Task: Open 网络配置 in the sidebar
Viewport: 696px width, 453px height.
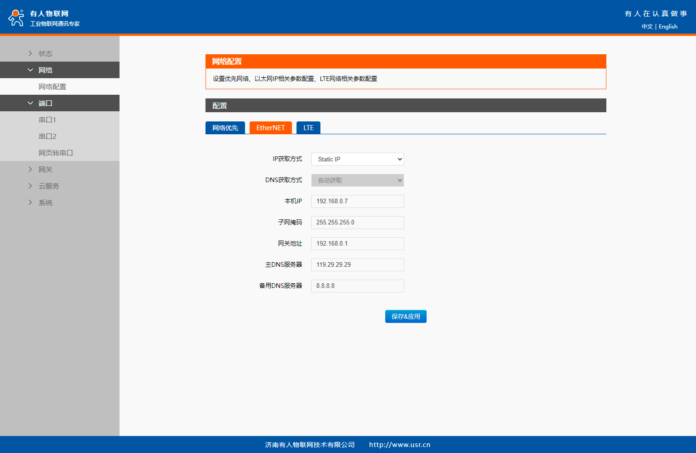Action: coord(52,86)
